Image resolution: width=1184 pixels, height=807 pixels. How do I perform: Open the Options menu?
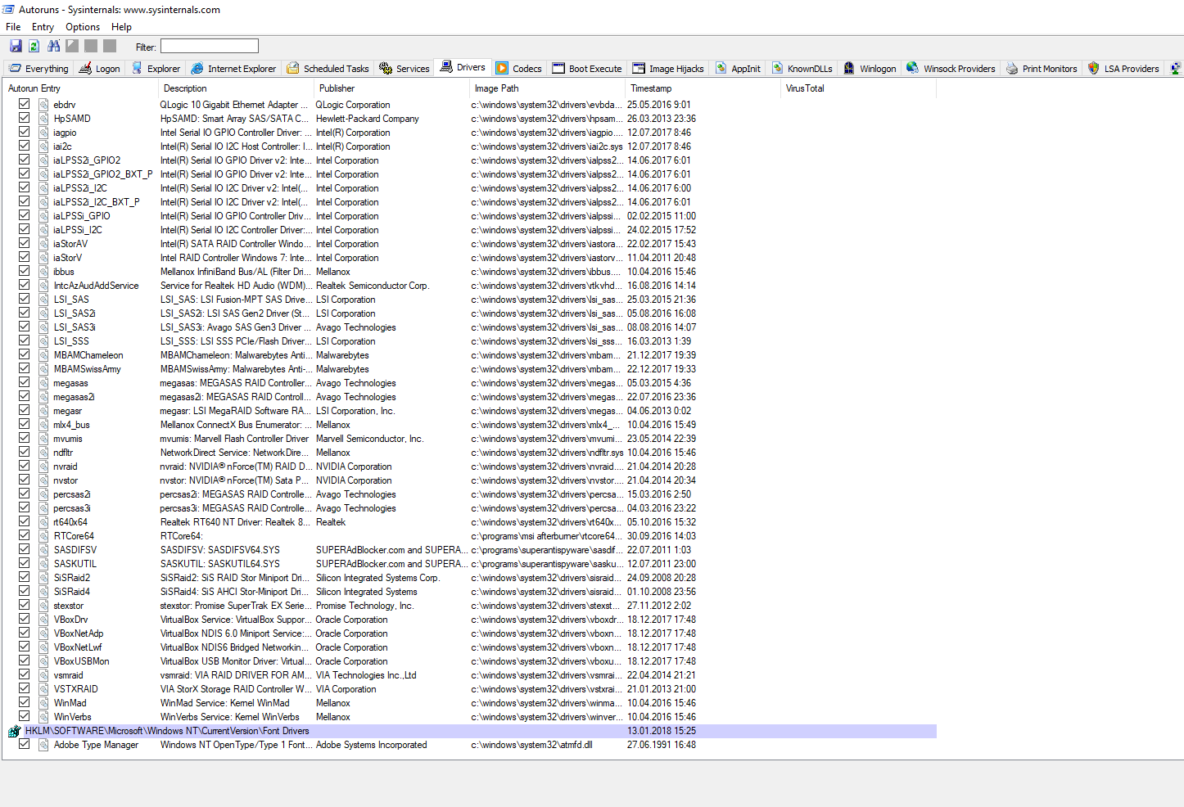[83, 27]
